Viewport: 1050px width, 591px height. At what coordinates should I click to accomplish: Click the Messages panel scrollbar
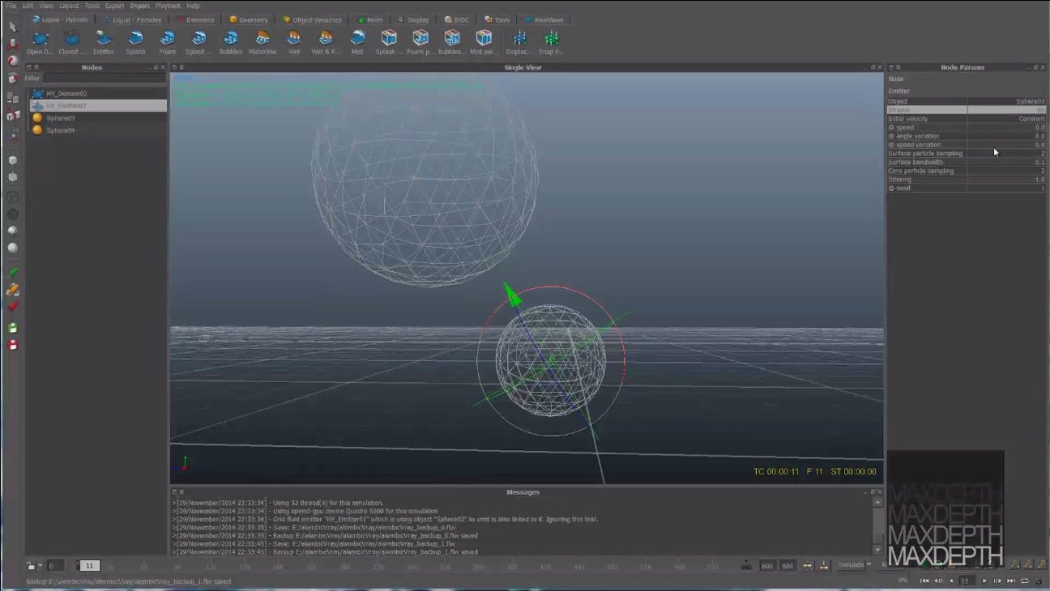point(879,525)
